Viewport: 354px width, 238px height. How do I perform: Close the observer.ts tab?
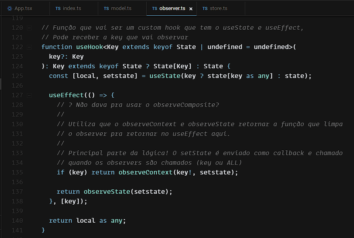(191, 8)
